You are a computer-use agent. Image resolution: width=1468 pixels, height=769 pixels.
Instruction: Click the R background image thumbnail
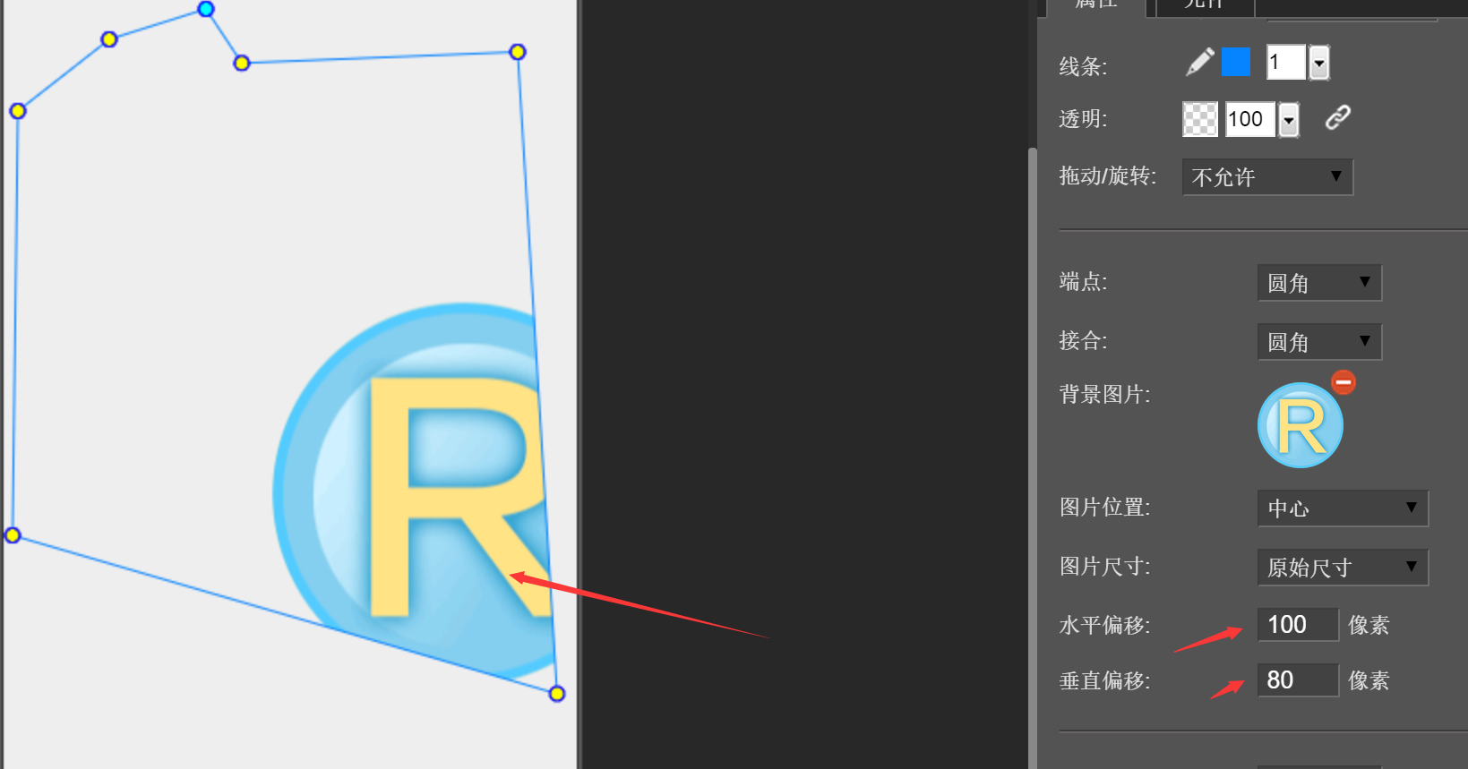click(1300, 426)
